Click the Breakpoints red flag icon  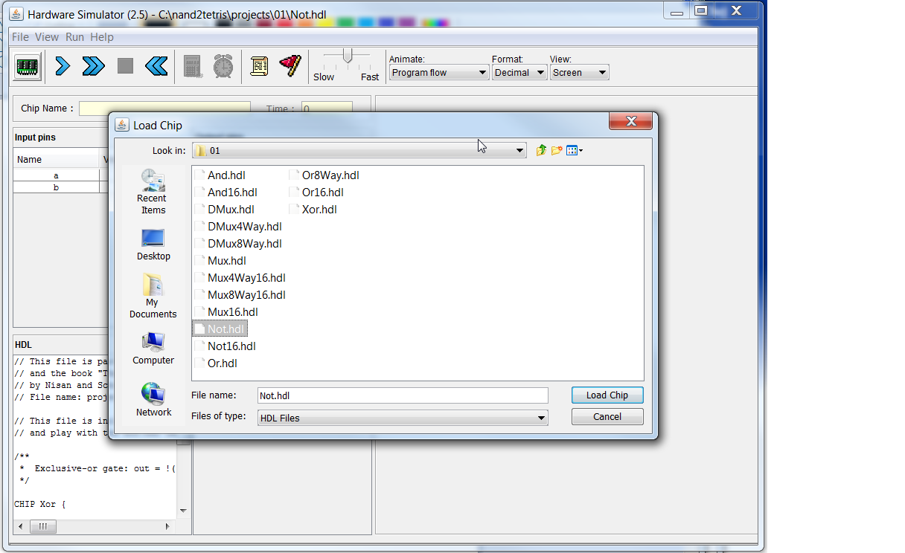(290, 66)
